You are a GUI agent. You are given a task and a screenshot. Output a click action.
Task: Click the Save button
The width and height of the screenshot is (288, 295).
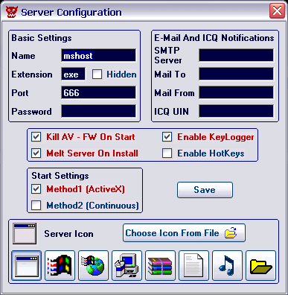click(x=205, y=190)
